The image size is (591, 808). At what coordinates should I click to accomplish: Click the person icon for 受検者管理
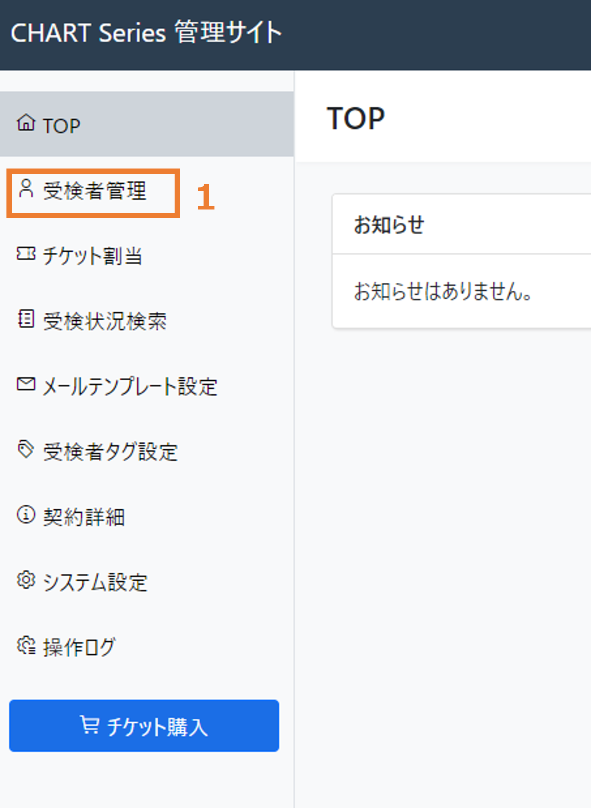(26, 189)
